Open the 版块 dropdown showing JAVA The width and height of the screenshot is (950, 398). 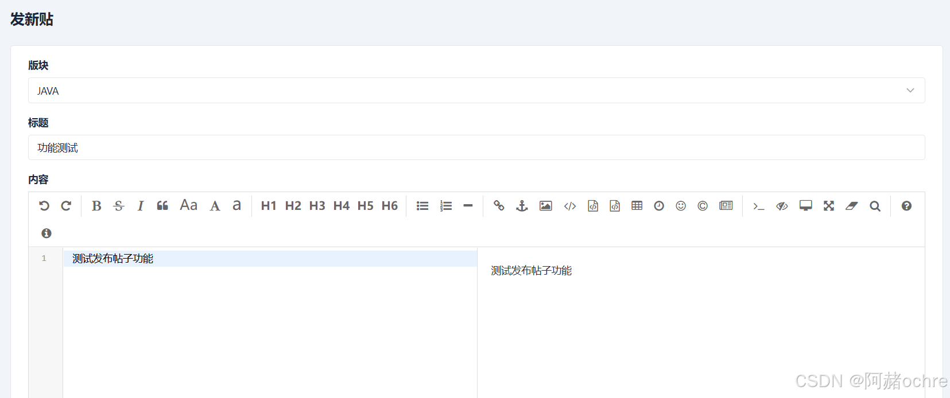pos(476,91)
